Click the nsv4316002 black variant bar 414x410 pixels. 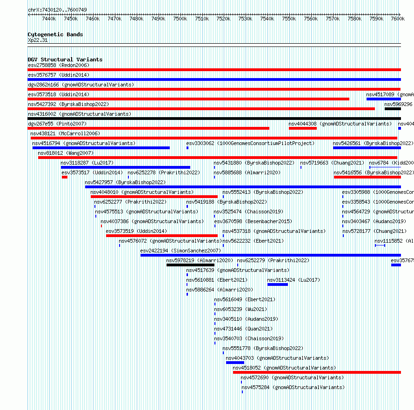214,119
